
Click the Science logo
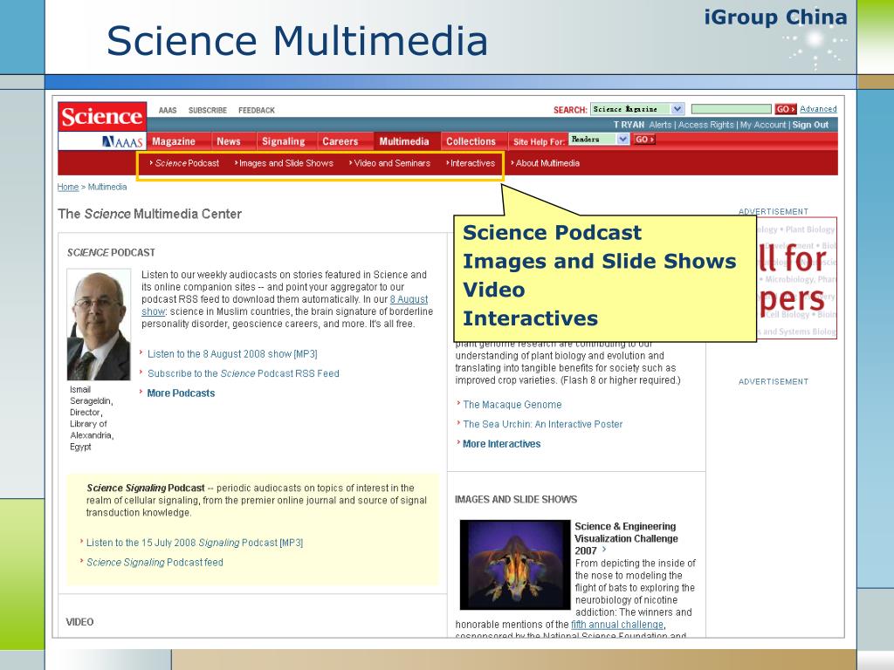pos(102,117)
